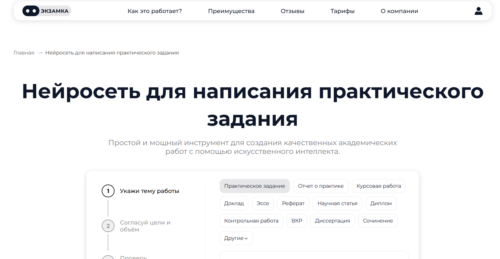Navigate to Тарифы
This screenshot has height=259, width=500.
[x=342, y=11]
